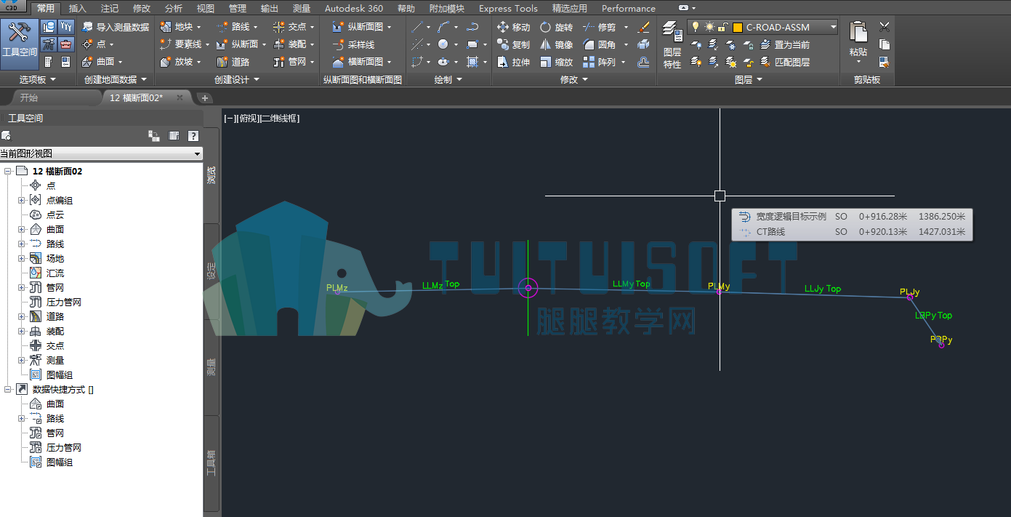Viewport: 1011px width, 517px height.
Task: Open 图层特性 layer properties manager
Action: click(672, 44)
